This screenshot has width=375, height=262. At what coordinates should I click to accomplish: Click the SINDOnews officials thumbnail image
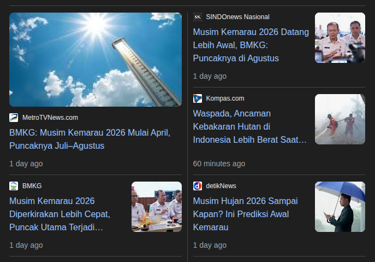[340, 38]
